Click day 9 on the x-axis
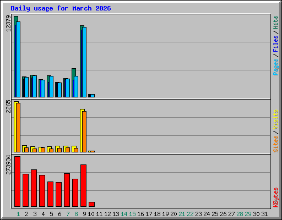Screen dimensions: 282x220 [x=84, y=214]
